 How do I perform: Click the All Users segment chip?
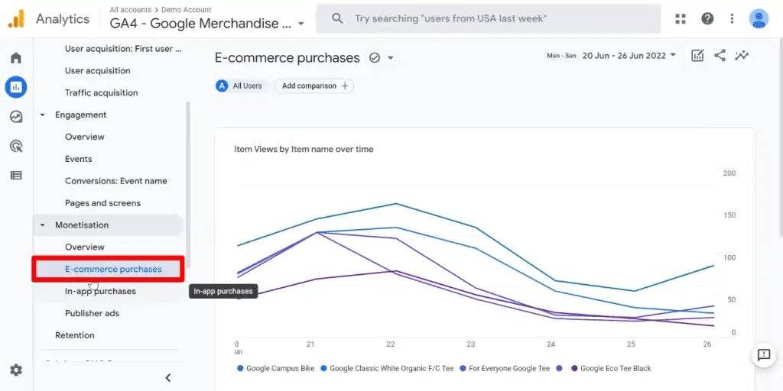242,86
